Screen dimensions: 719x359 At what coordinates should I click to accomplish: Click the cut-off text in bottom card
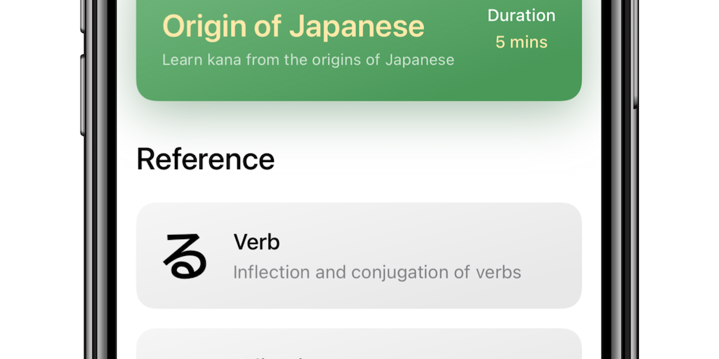[274, 356]
